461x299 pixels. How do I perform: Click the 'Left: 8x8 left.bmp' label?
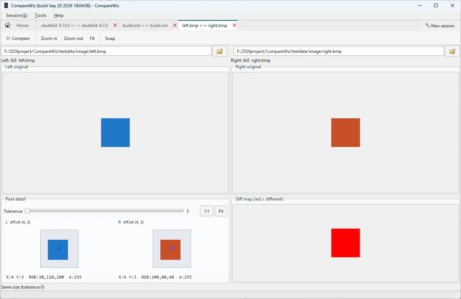[18, 60]
